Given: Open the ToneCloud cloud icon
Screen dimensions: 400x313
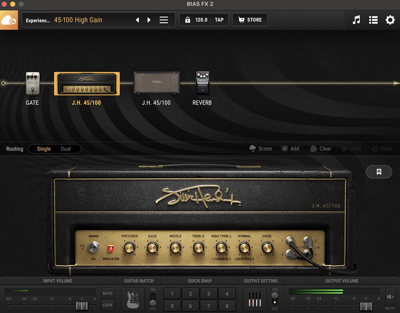Looking at the screenshot, I should [9, 20].
